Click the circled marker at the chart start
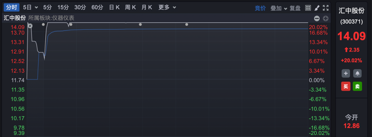The width and height of the screenshot is (372, 137). (x=30, y=26)
